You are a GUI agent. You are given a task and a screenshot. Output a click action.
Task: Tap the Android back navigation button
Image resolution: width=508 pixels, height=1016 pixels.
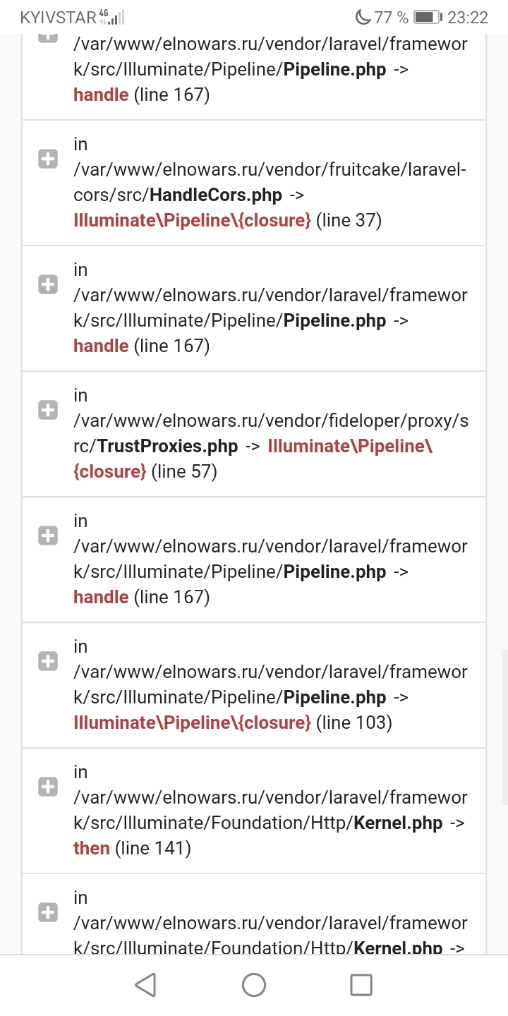(145, 985)
